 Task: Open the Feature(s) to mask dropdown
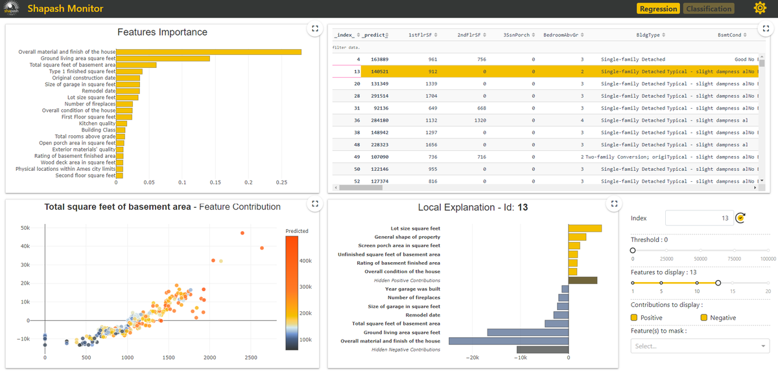(700, 346)
